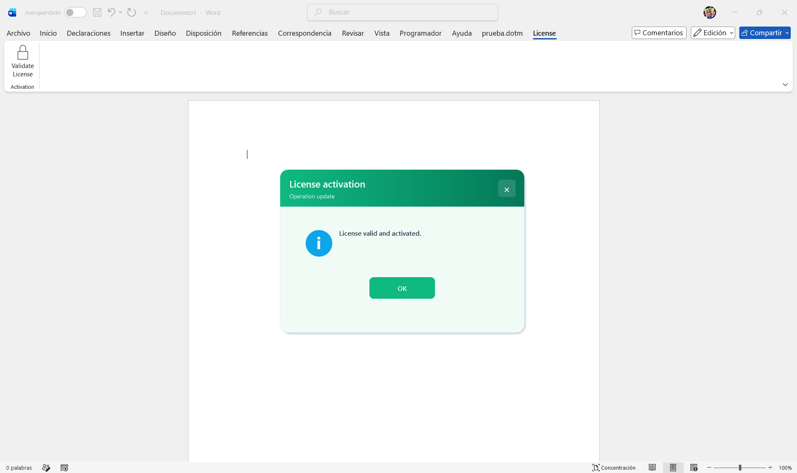The image size is (797, 473).
Task: Open the Comentarios panel button
Action: (x=659, y=33)
